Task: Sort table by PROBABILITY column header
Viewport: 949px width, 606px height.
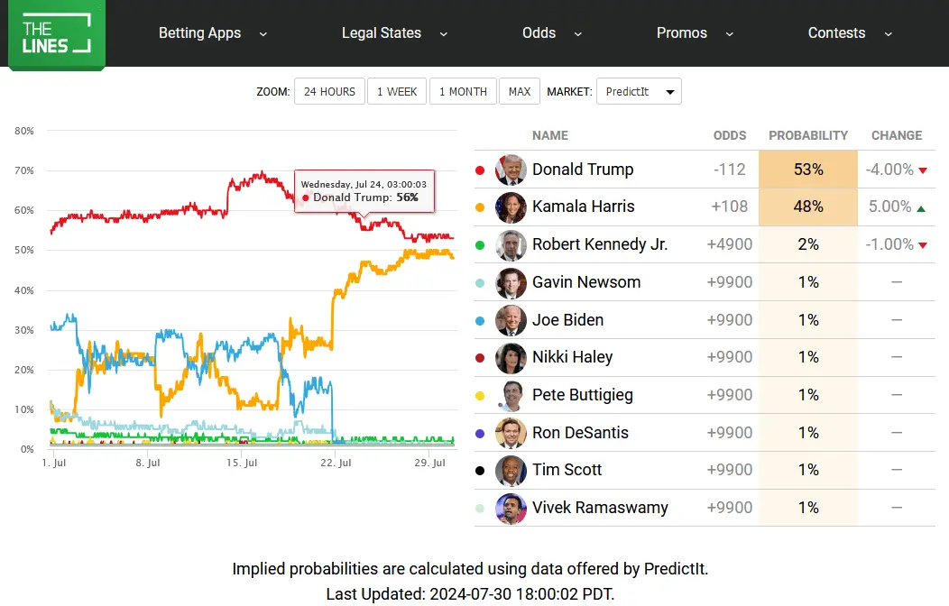Action: click(x=808, y=135)
